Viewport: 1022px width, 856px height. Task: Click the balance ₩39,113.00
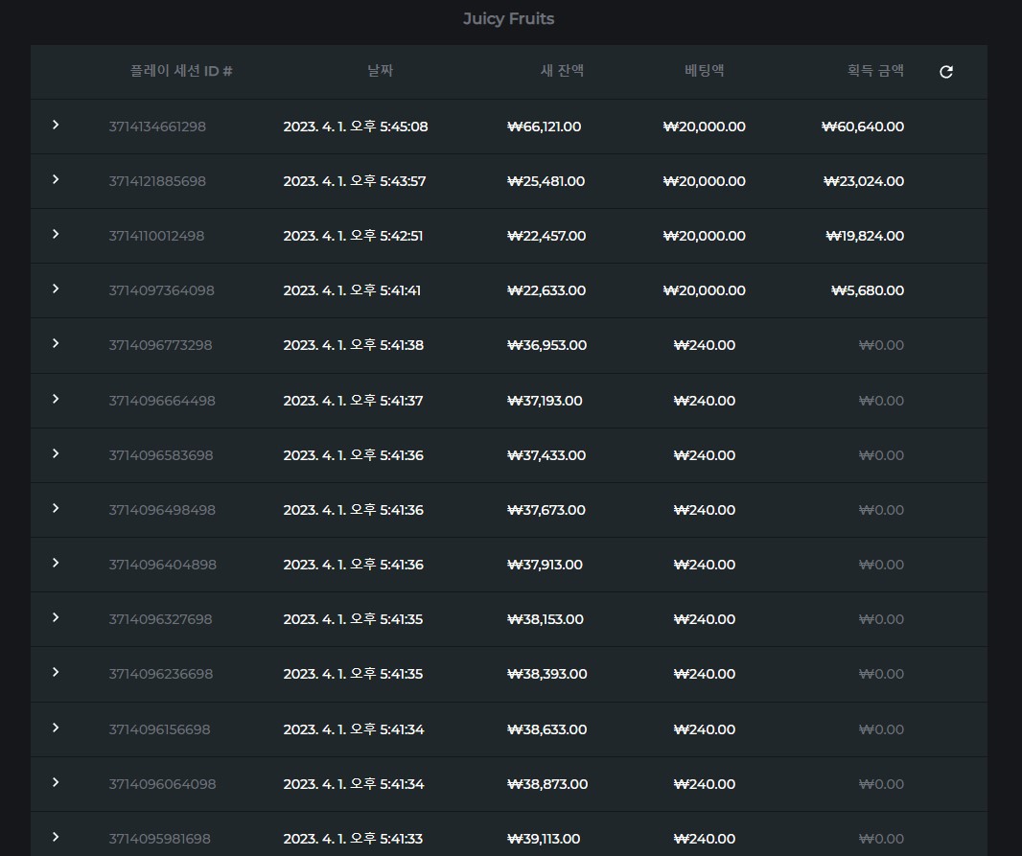(544, 839)
